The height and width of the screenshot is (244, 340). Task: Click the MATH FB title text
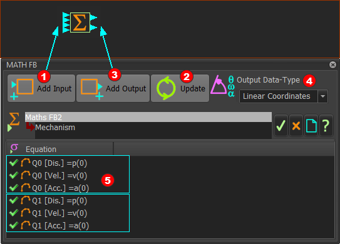(x=22, y=65)
